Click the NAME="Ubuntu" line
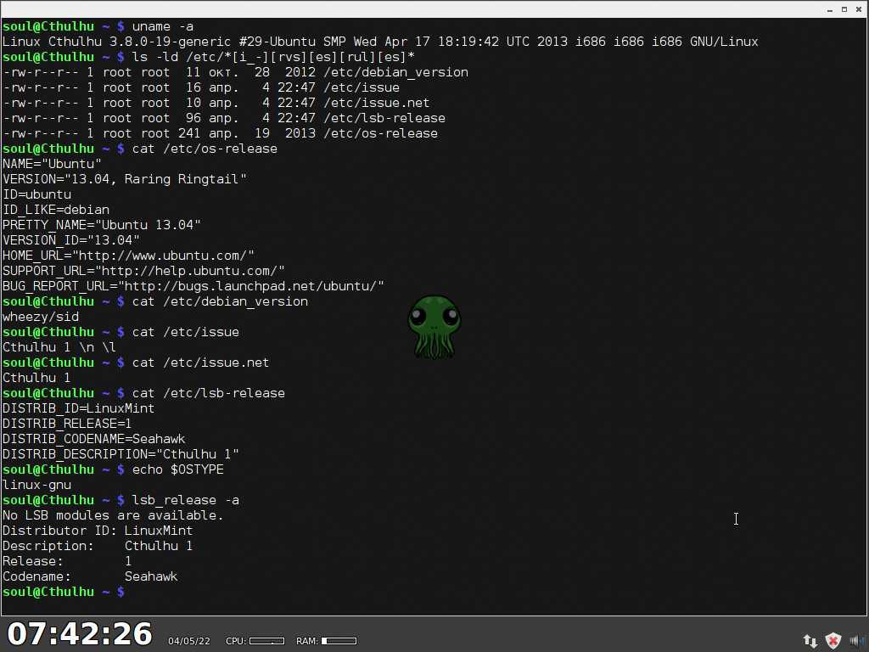The height and width of the screenshot is (652, 869). [x=52, y=164]
